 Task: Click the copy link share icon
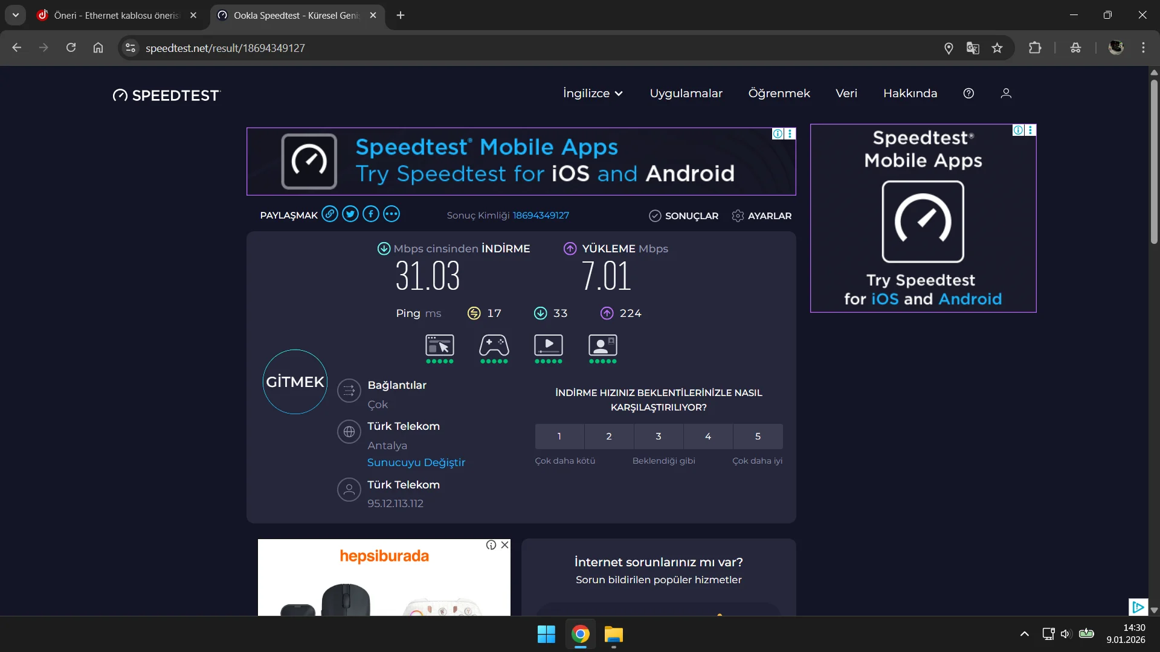click(x=329, y=214)
